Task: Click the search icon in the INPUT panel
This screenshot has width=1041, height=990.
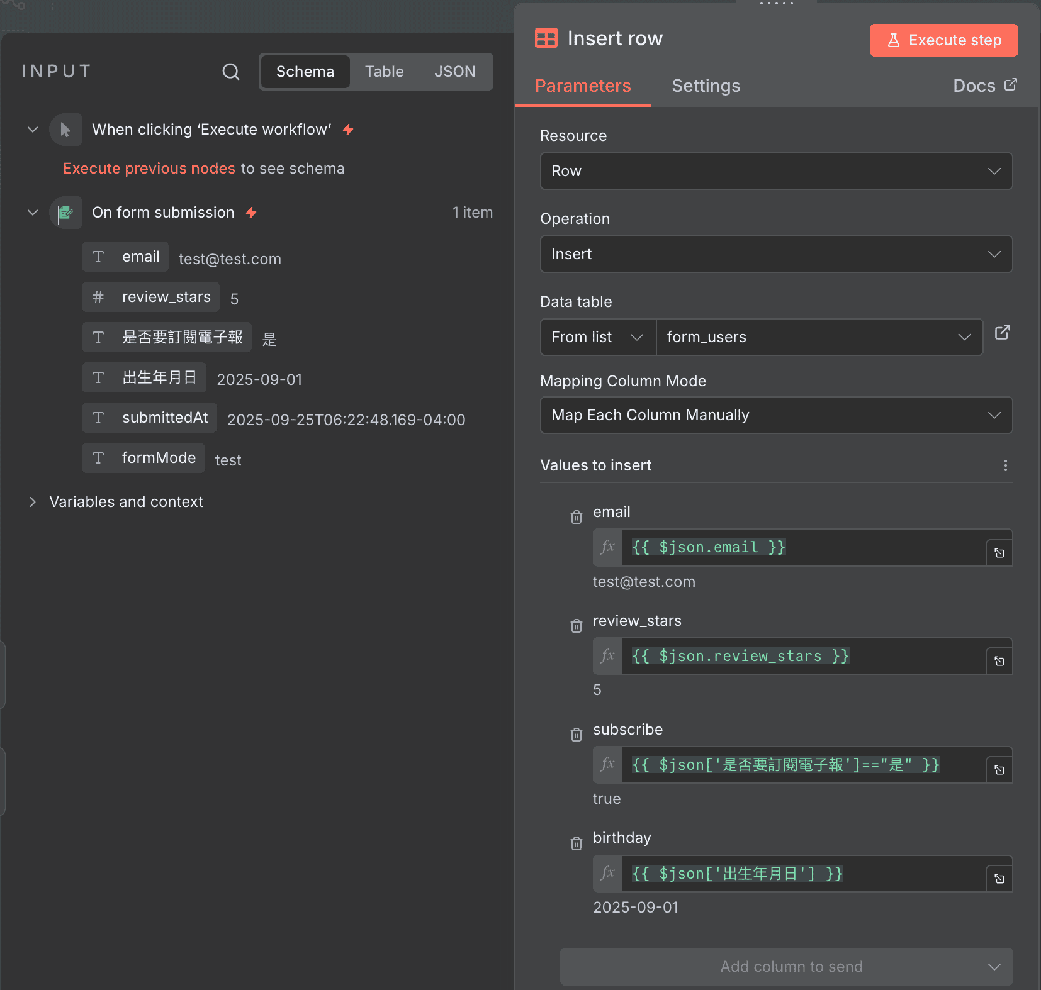Action: click(231, 72)
